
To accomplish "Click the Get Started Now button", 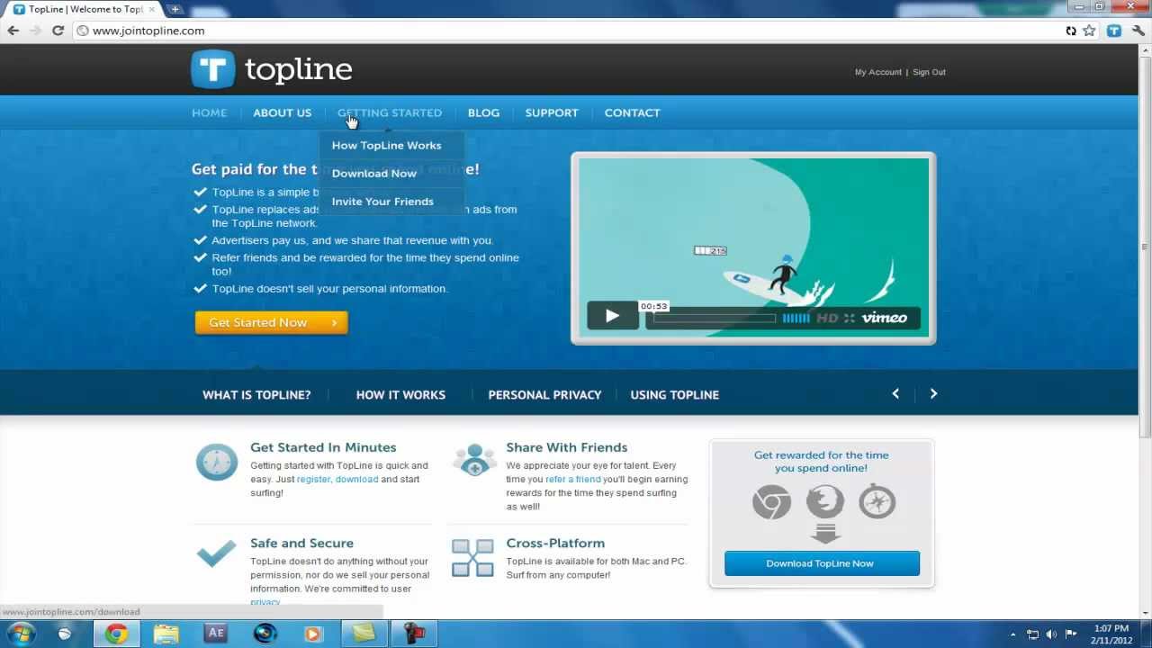I will (271, 322).
